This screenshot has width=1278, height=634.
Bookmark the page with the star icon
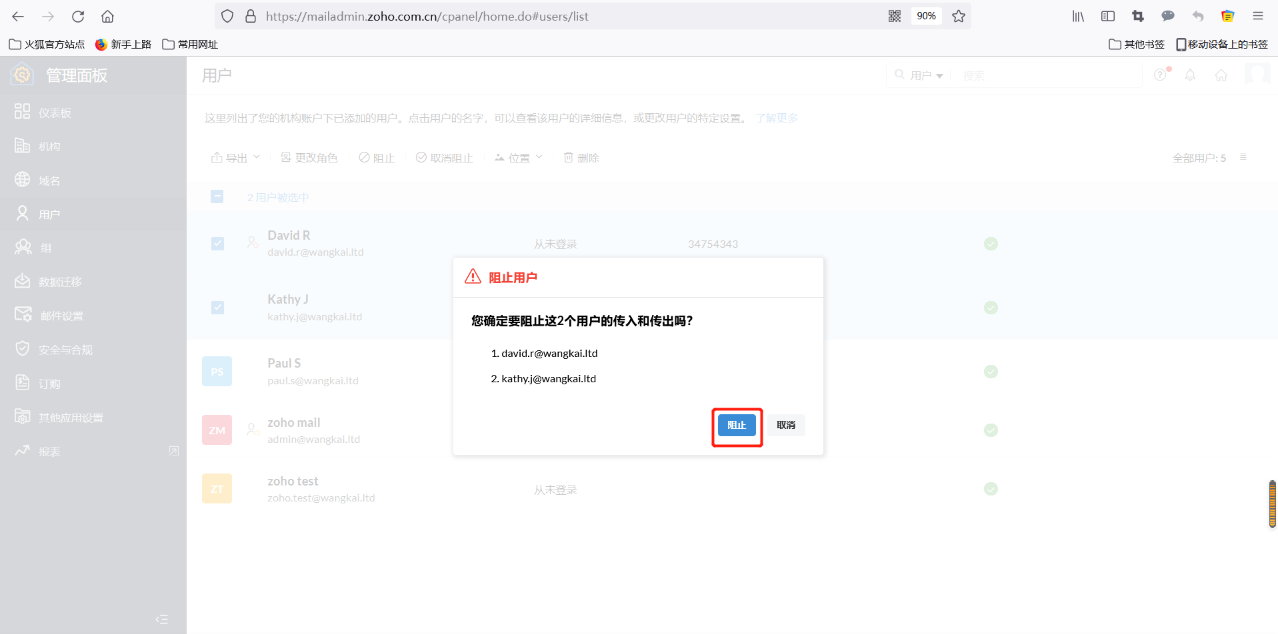(x=959, y=17)
